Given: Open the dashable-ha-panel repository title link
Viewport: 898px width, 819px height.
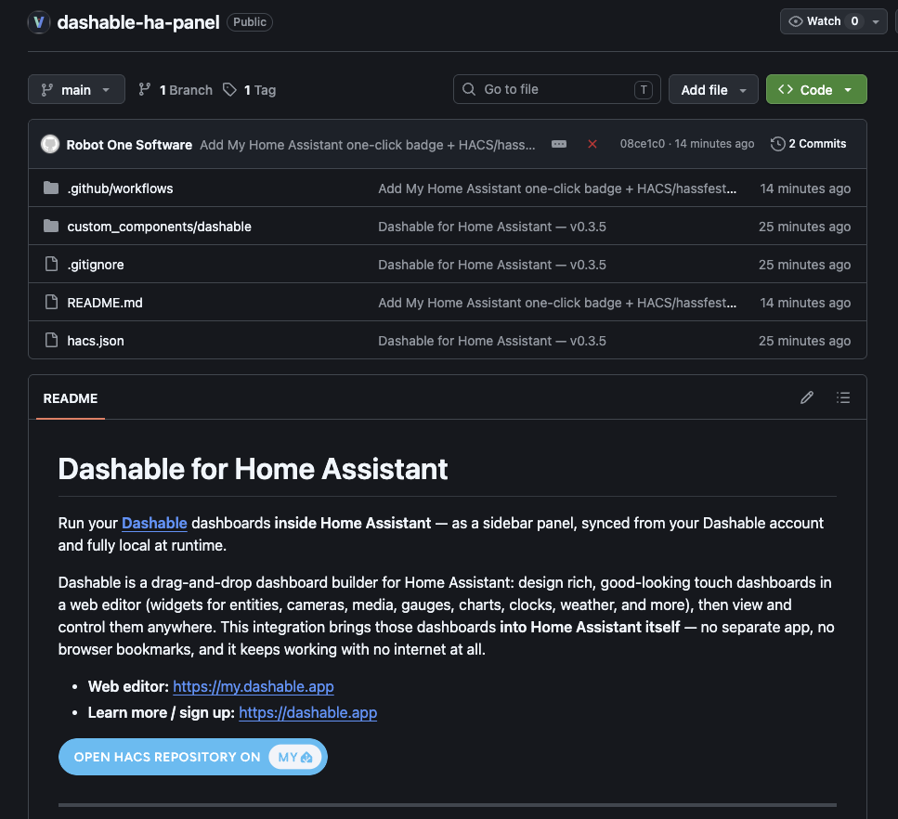Looking at the screenshot, I should click(x=138, y=22).
